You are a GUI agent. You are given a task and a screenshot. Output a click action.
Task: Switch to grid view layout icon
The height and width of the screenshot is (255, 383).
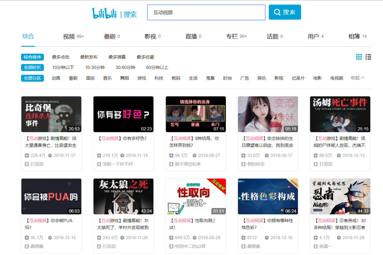tap(359, 57)
